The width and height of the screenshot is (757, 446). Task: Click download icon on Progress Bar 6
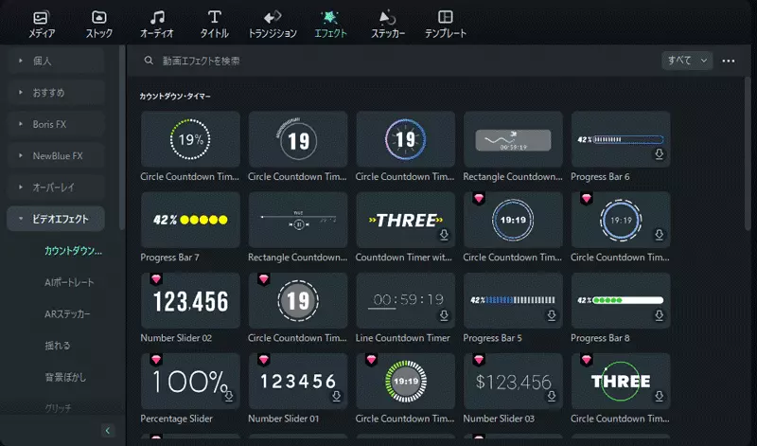pyautogui.click(x=659, y=154)
